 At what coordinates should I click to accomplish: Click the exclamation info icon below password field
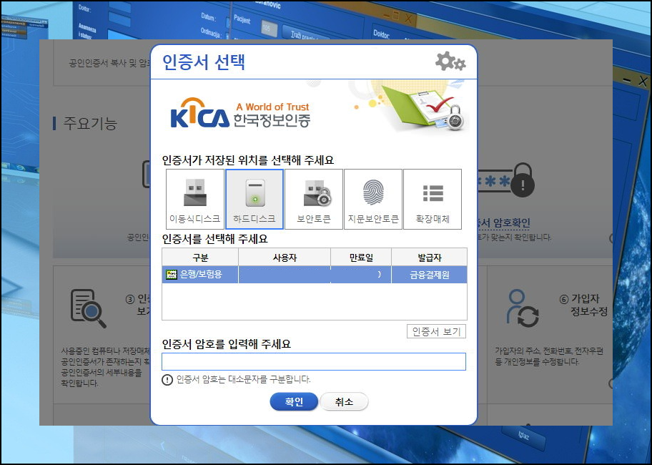167,379
